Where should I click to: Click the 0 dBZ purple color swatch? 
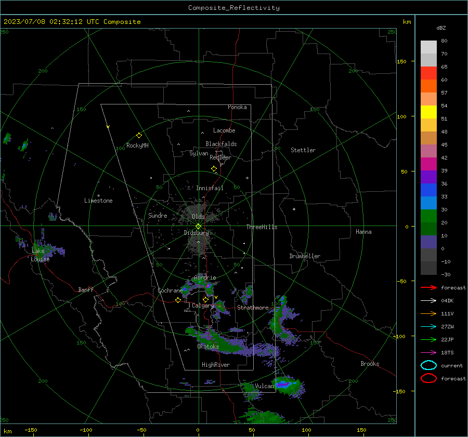pos(428,242)
